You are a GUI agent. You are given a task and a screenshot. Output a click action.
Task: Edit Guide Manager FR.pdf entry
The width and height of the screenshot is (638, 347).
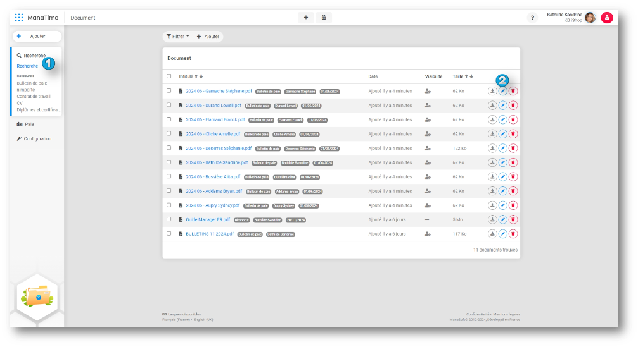503,219
